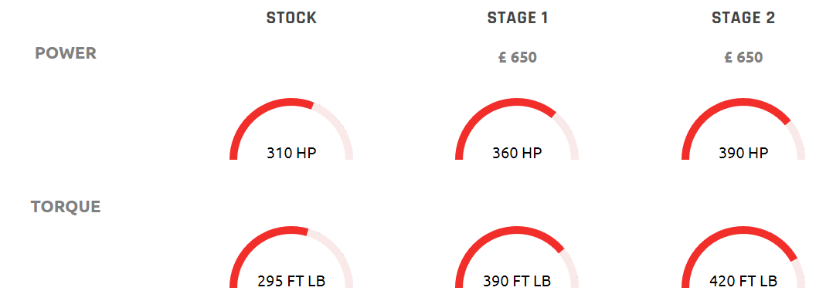This screenshot has width=826, height=301.
Task: Click the 420 FT LB value text
Action: coord(743,281)
